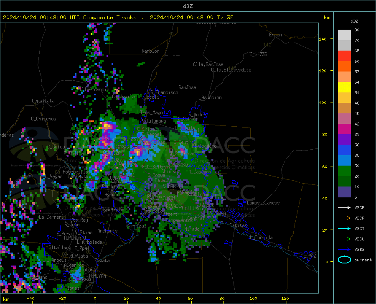Click the cyan VBCT arrow legend icon
The image size is (376, 304).
[344, 228]
